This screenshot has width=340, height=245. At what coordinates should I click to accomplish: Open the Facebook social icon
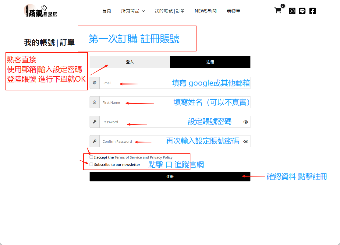point(312,11)
